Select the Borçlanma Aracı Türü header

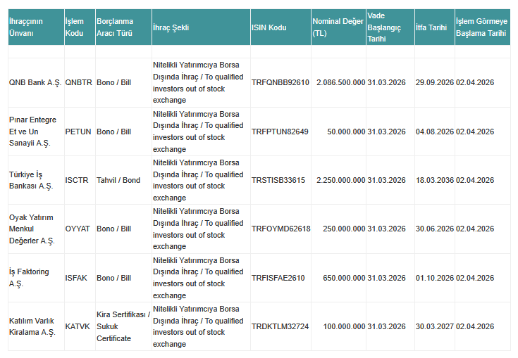pyautogui.click(x=115, y=27)
